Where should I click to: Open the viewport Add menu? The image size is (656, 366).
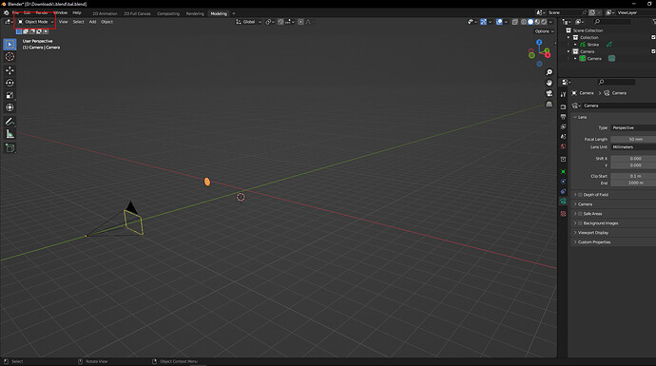[92, 22]
